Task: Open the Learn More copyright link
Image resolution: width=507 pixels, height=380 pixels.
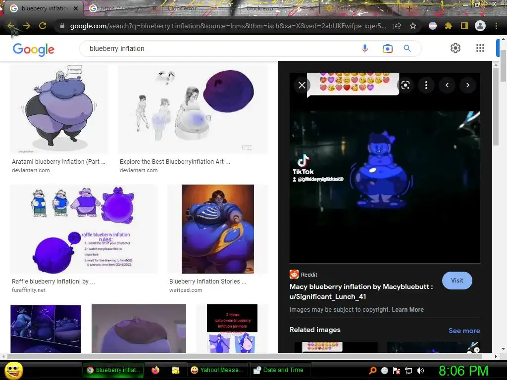Action: pyautogui.click(x=408, y=310)
